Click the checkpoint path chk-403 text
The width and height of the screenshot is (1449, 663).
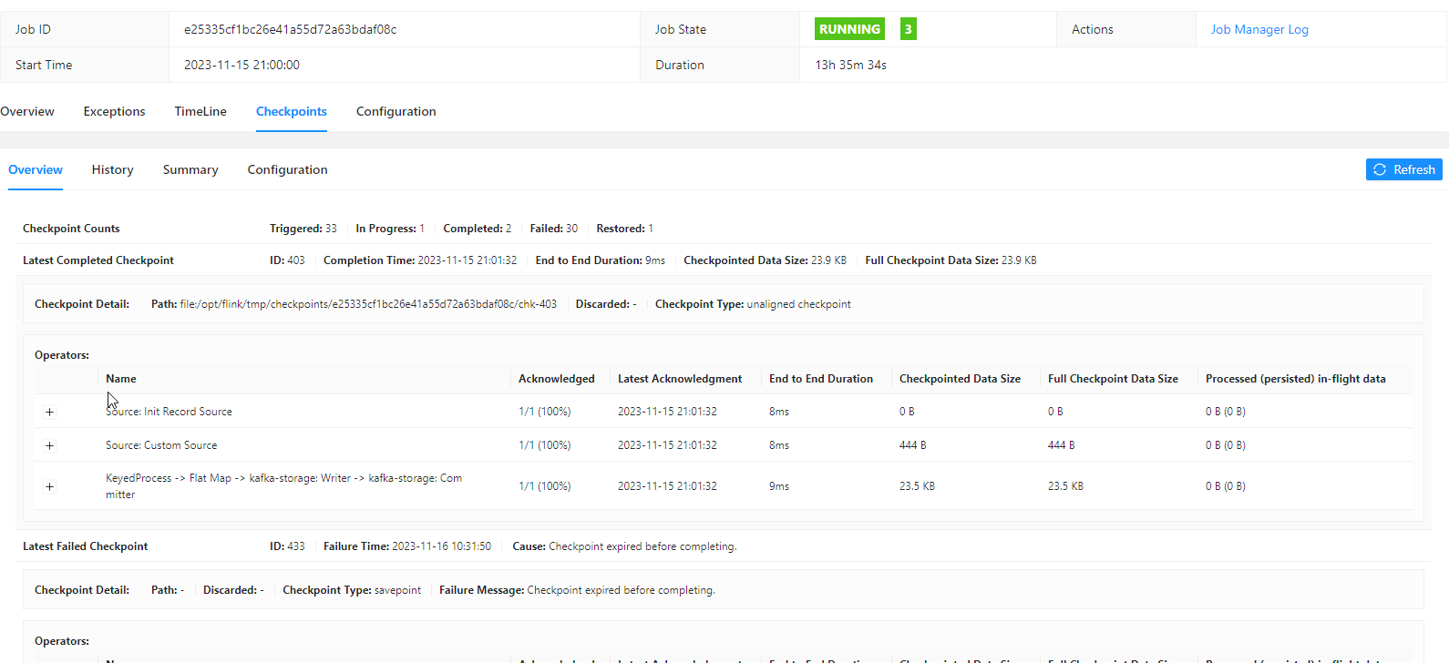pyautogui.click(x=354, y=304)
